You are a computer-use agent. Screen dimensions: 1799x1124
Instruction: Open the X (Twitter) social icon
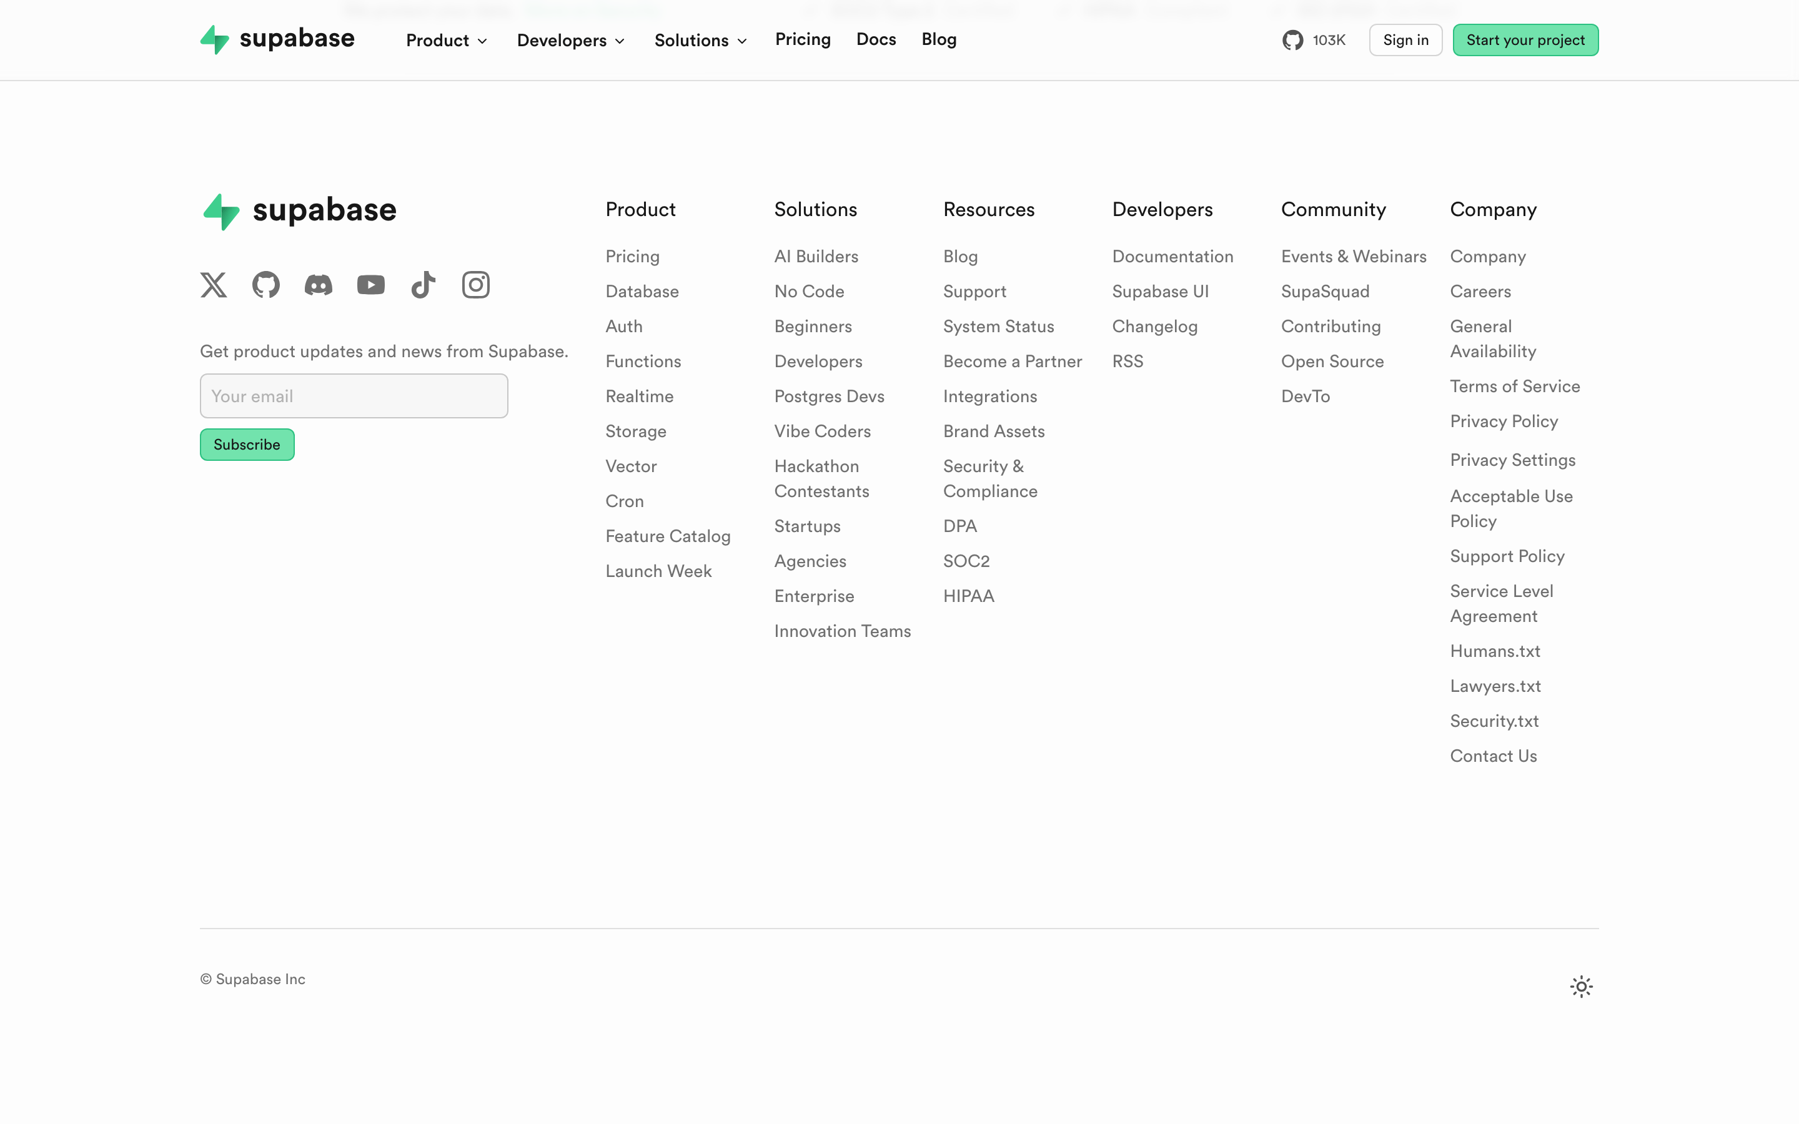[214, 285]
